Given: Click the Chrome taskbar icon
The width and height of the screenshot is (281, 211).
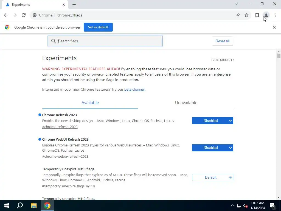Looking at the screenshot, I should [x=47, y=206].
